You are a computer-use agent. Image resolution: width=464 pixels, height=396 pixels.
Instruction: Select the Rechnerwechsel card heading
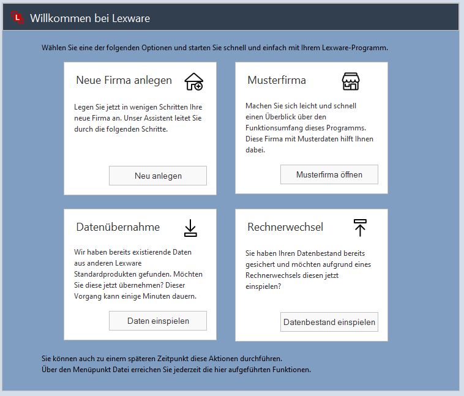coord(285,227)
